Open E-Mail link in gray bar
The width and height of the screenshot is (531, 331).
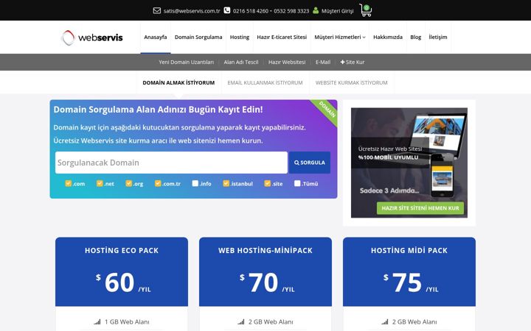[323, 62]
